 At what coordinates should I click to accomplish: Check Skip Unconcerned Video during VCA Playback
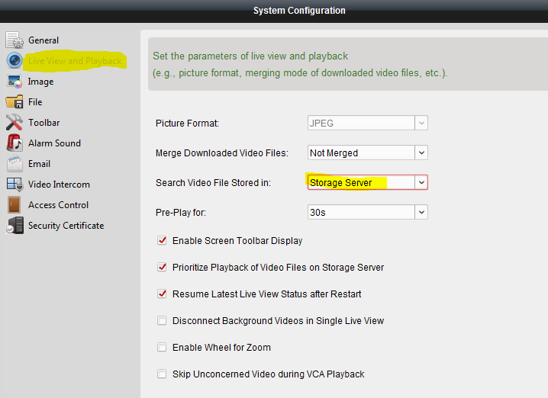tap(162, 374)
